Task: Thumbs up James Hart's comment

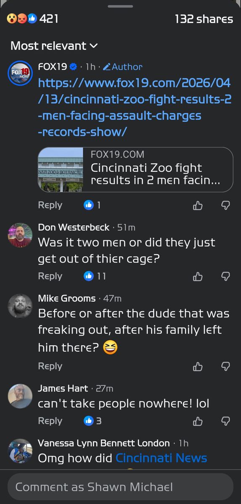Action: [198, 421]
